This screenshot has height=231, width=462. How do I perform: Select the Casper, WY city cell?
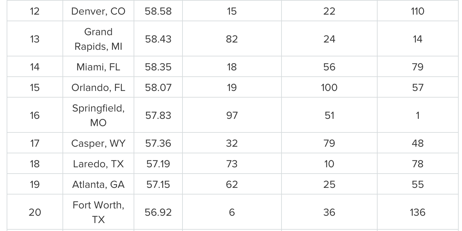(98, 143)
